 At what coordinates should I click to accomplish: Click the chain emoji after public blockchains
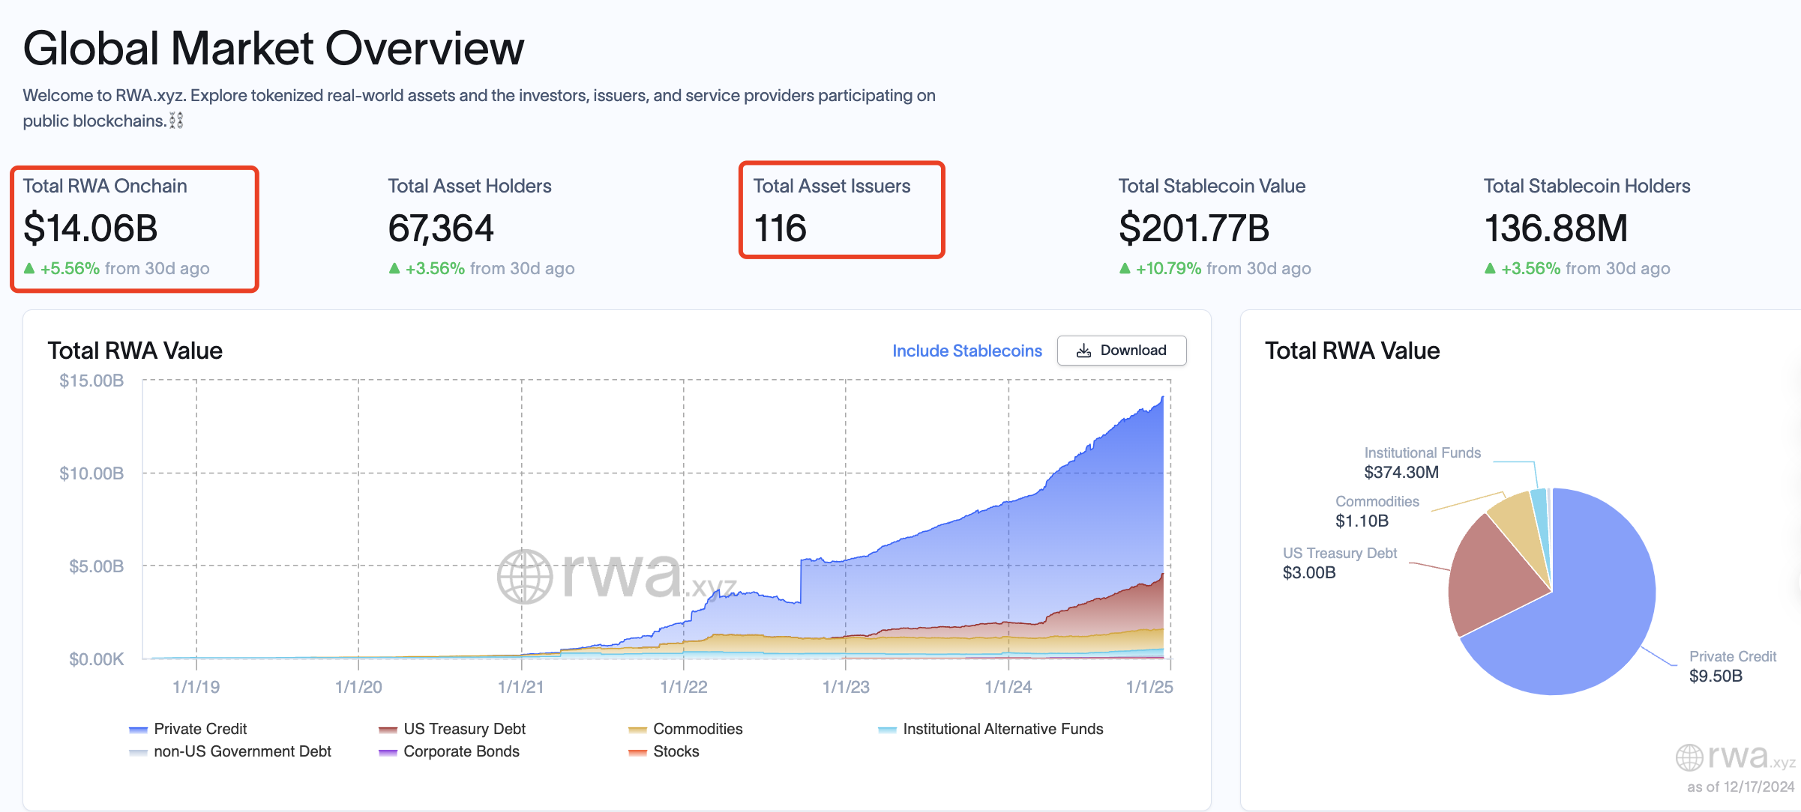(176, 121)
